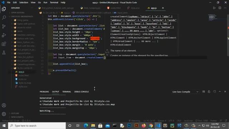Click the UTF-8 encoding indicator
Screen dimensions: 229x129
[x=171, y=121]
